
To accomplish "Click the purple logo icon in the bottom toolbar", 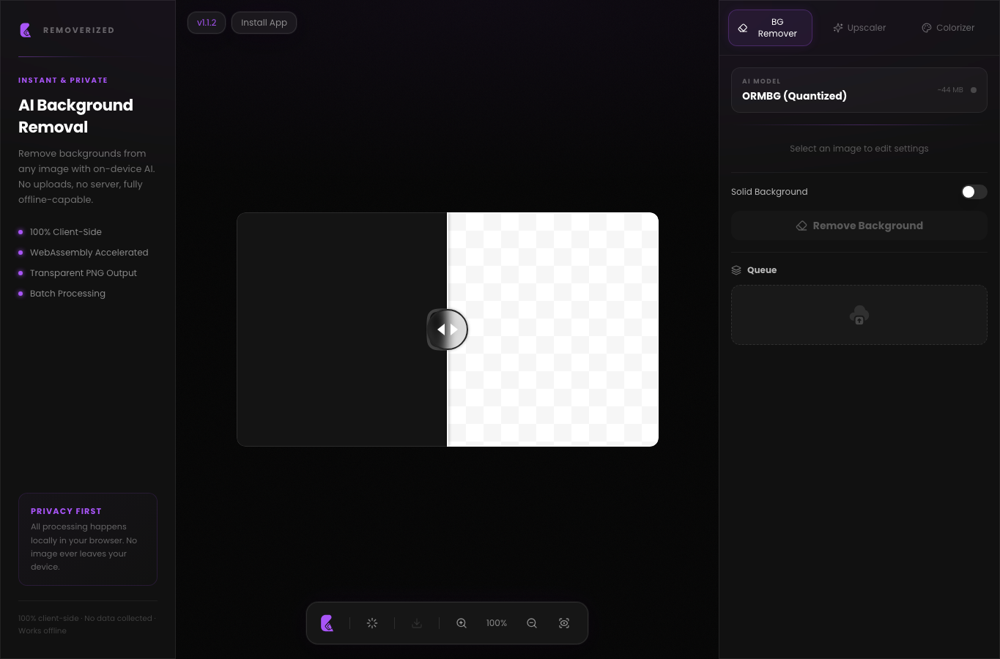I will point(327,623).
